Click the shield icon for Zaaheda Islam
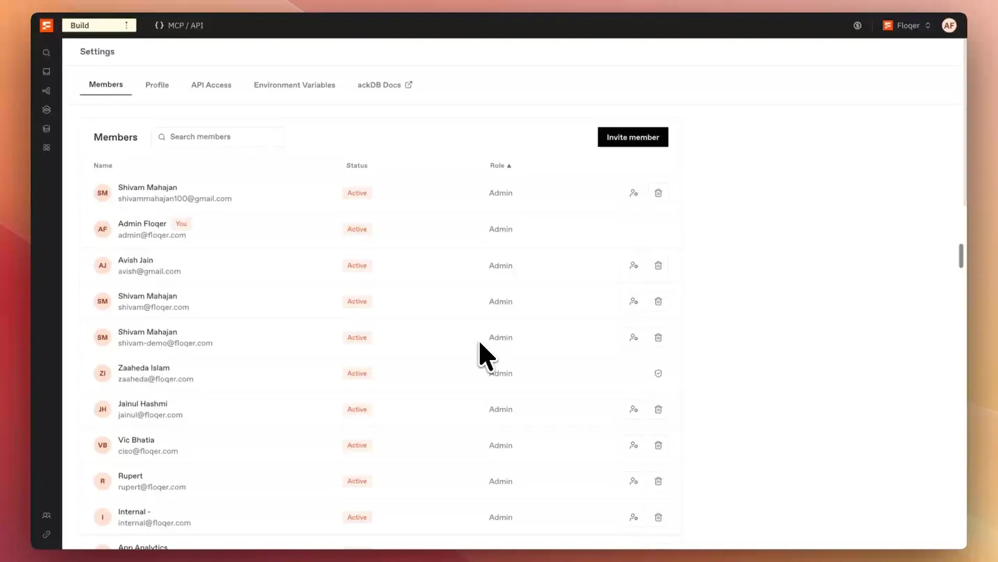 pos(658,373)
